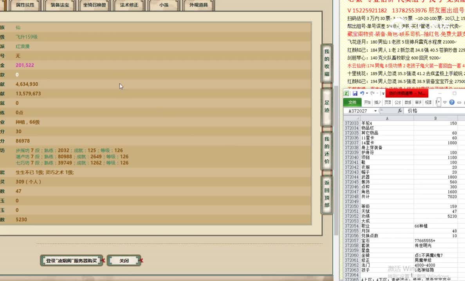Click the 关闭 button
Image resolution: width=465 pixels, height=281 pixels.
click(124, 261)
